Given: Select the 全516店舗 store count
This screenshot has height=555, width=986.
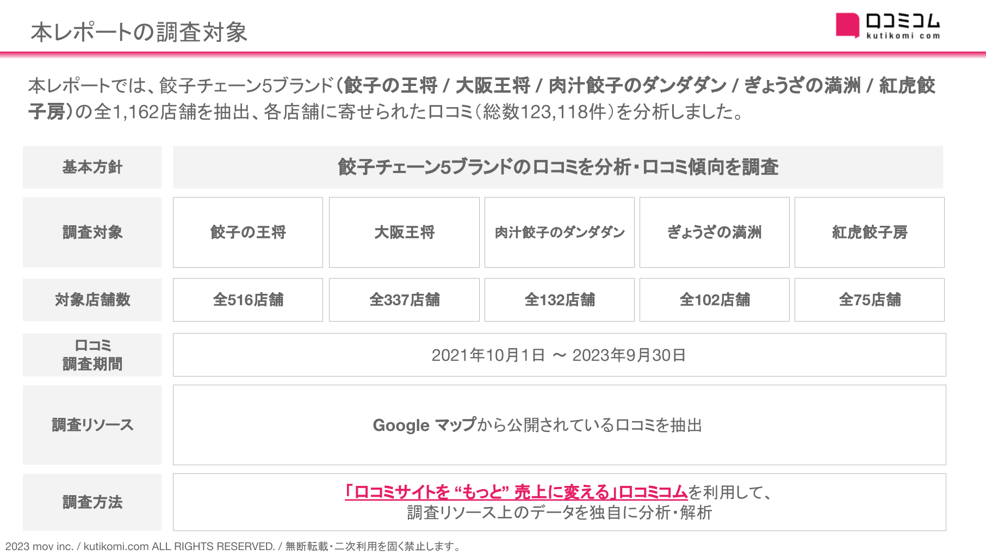Looking at the screenshot, I should [248, 300].
